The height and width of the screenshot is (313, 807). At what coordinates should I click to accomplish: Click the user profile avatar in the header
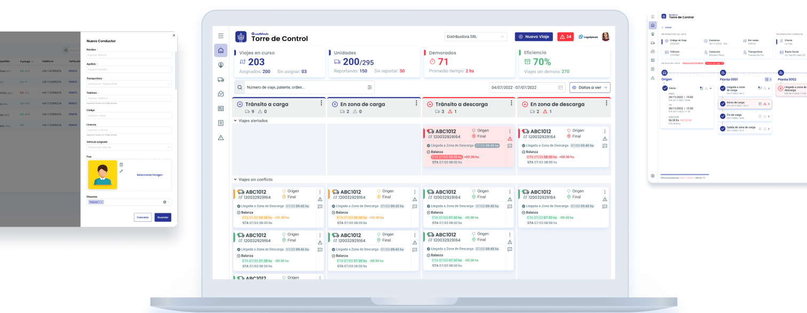[x=605, y=37]
